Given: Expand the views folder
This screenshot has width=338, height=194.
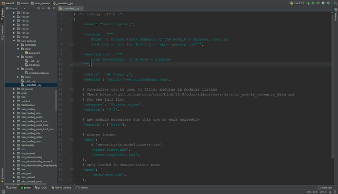Looking at the screenshot, I should [x=18, y=77].
